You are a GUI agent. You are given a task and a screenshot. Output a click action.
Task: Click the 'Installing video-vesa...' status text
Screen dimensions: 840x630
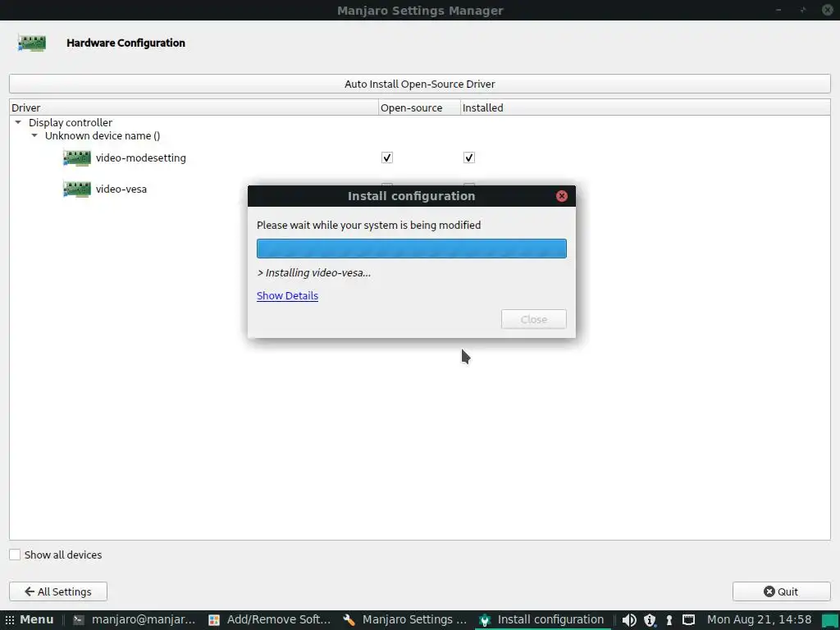[314, 272]
